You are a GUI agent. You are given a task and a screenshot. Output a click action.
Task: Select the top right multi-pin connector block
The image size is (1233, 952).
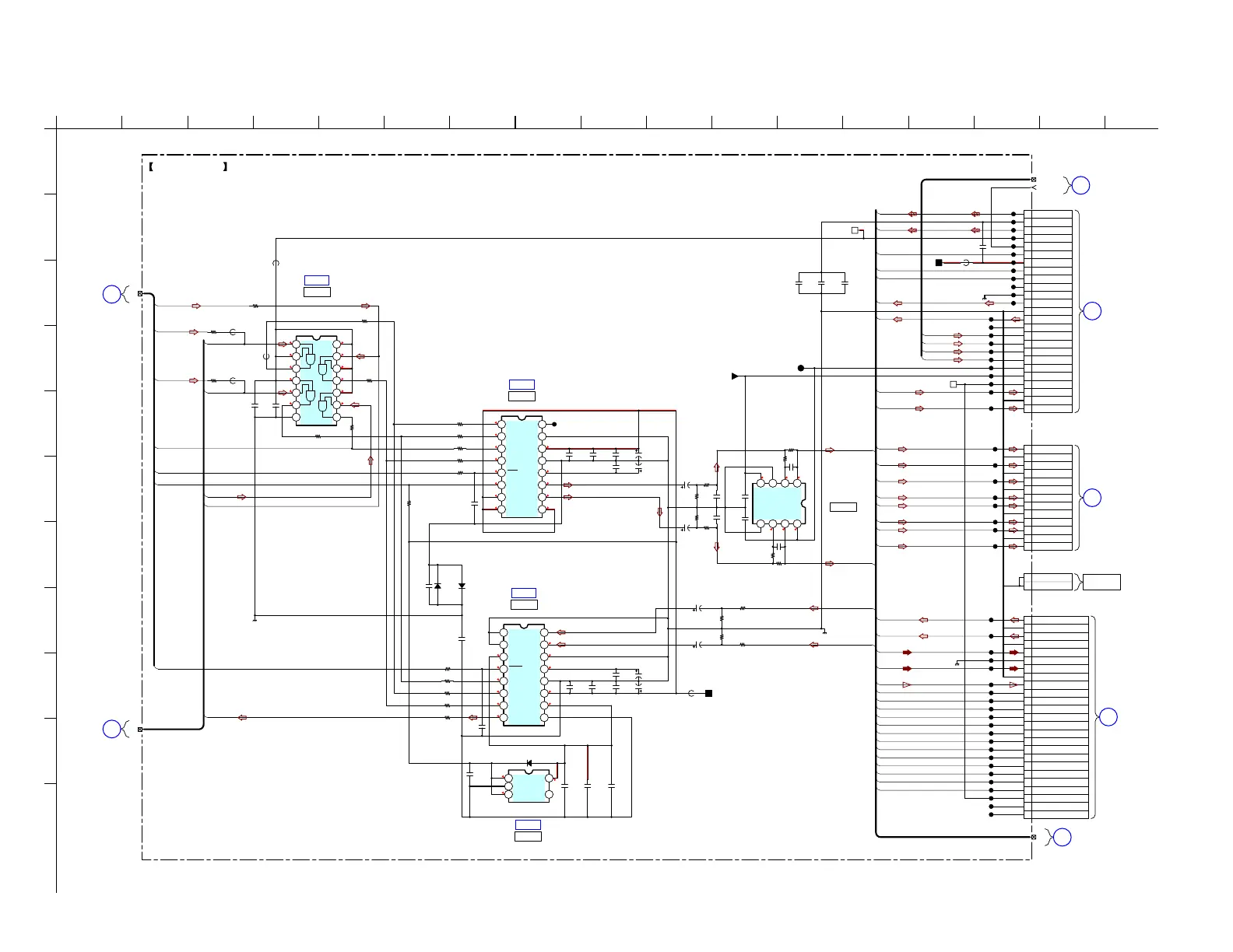click(1048, 311)
